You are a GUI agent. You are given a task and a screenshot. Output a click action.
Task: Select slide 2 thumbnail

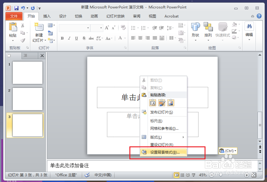(x=27, y=99)
